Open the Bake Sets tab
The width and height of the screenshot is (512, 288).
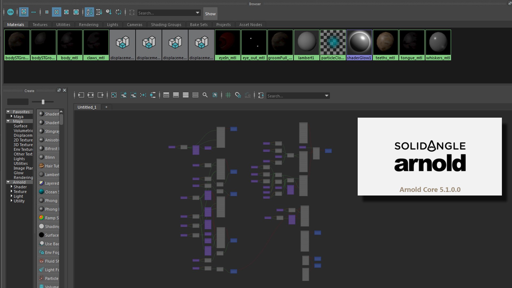[199, 25]
